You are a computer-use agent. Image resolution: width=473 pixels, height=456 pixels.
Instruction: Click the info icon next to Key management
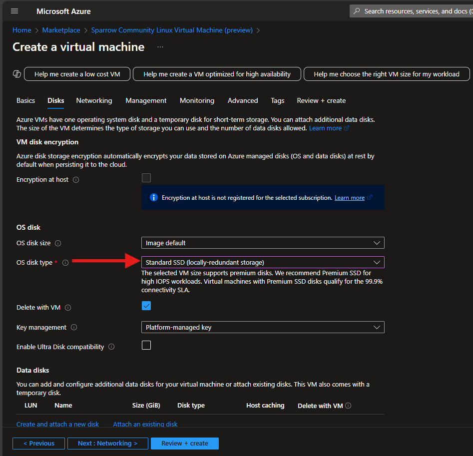click(x=73, y=327)
